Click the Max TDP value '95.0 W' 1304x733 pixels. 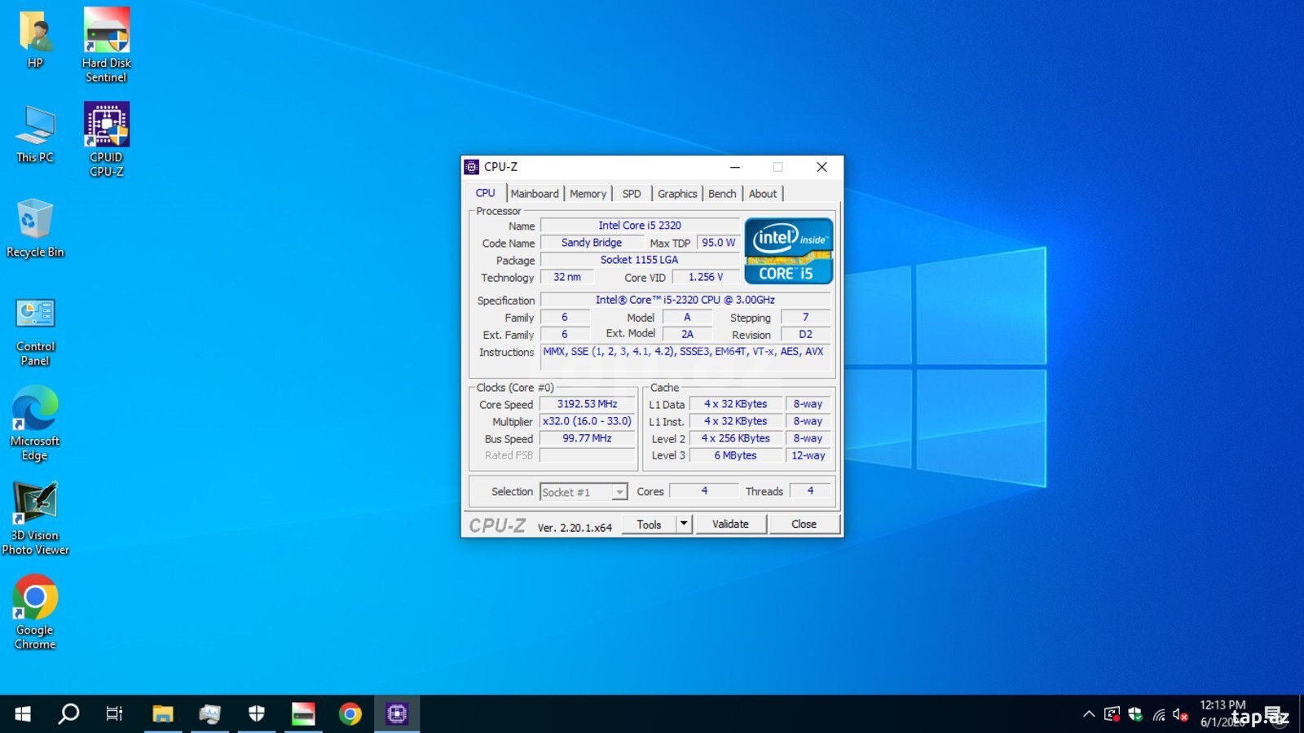(718, 243)
